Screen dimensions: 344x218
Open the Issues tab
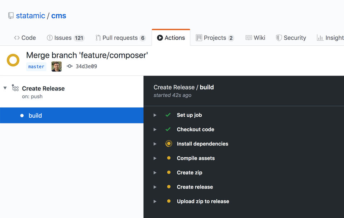click(x=65, y=38)
